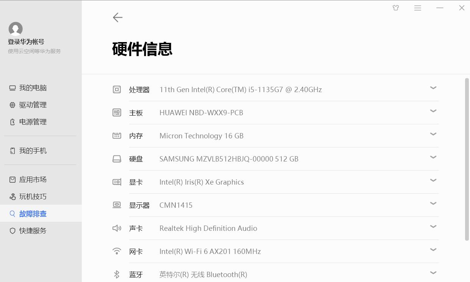470x282 pixels.
Task: Expand processor details for i5-1135G7
Action: tap(433, 88)
